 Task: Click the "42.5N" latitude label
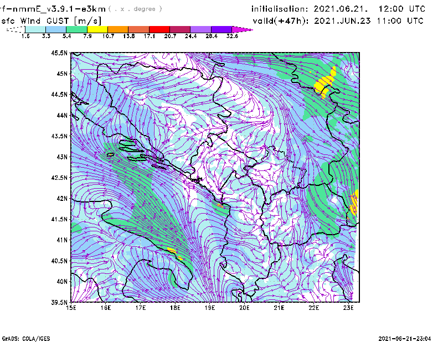[59, 178]
